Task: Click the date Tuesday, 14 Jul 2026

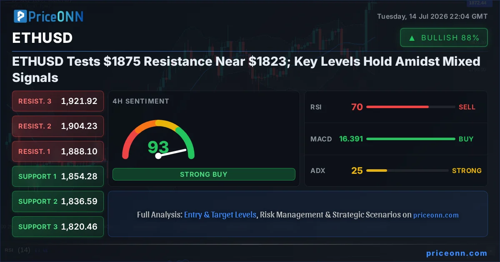Action: [x=412, y=17]
